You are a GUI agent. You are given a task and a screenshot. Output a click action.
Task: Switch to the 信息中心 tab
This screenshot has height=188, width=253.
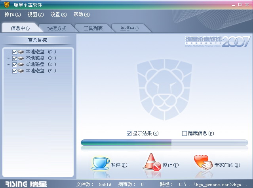coord(21,28)
